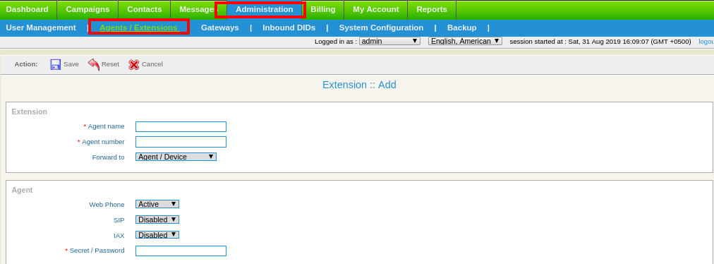
Task: Click the Reset arrow icon
Action: (93, 64)
